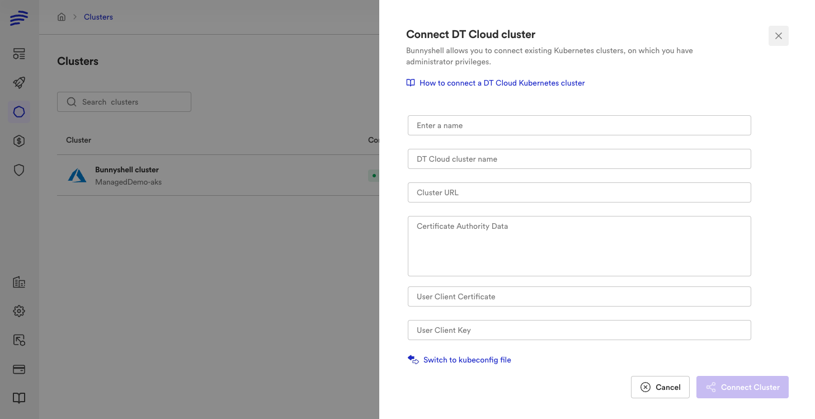815x419 pixels.
Task: Open the integrations arrow sidebar icon
Action: (x=19, y=340)
